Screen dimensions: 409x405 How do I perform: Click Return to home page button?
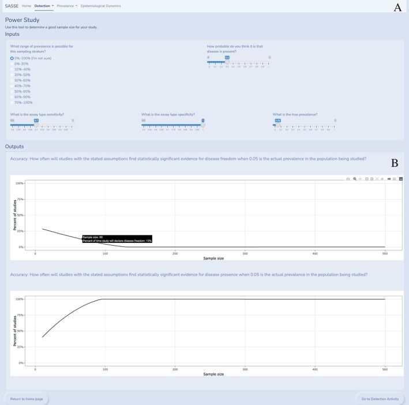pos(27,399)
